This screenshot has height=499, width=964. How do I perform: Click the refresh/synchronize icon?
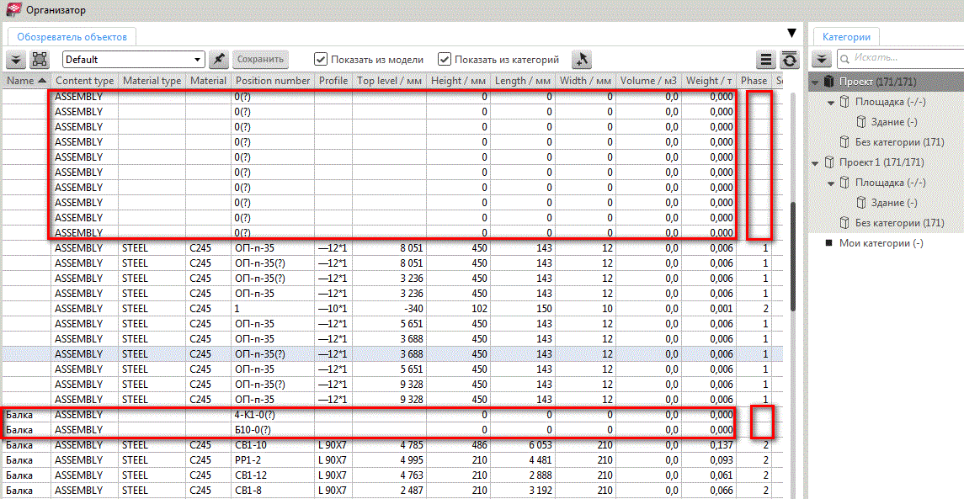click(x=789, y=60)
